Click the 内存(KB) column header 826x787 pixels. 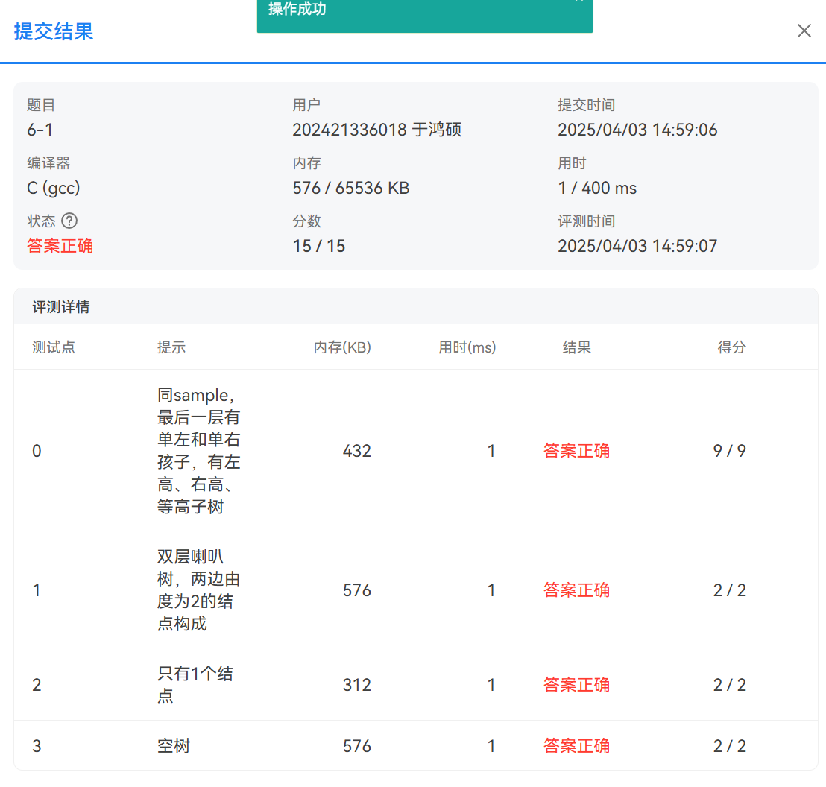tap(342, 347)
